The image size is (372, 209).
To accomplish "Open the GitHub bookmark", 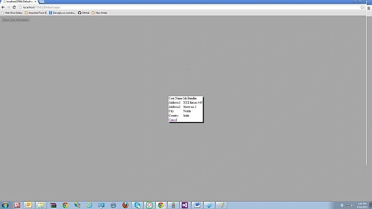I will [x=84, y=13].
